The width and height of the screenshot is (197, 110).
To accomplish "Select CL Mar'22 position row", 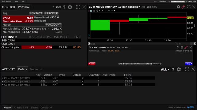I will 41,47.
